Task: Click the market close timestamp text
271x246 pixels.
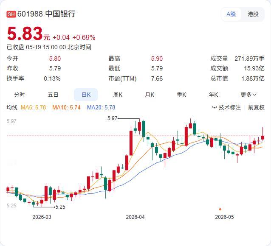Action: (x=49, y=47)
